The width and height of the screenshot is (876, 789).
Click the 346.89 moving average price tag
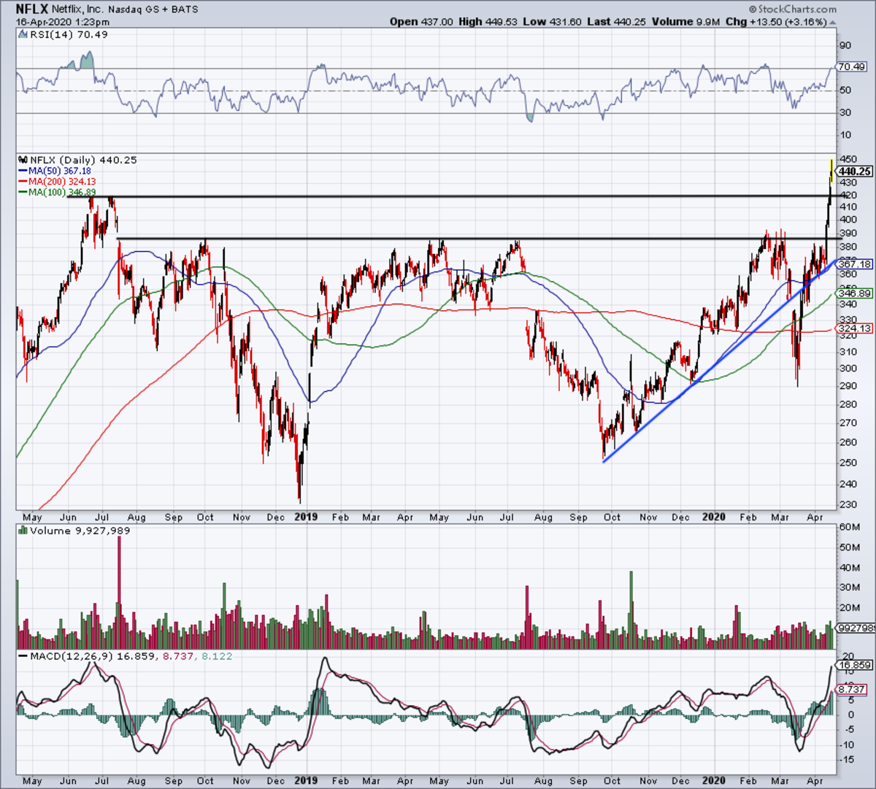(x=854, y=293)
